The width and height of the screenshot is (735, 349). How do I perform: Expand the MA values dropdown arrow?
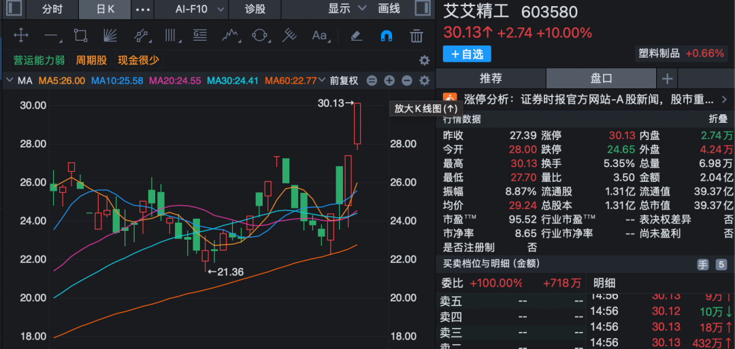tap(321, 81)
